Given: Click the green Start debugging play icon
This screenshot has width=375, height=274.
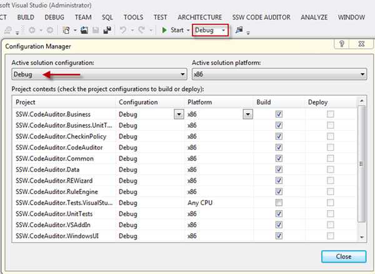Looking at the screenshot, I should coord(164,30).
